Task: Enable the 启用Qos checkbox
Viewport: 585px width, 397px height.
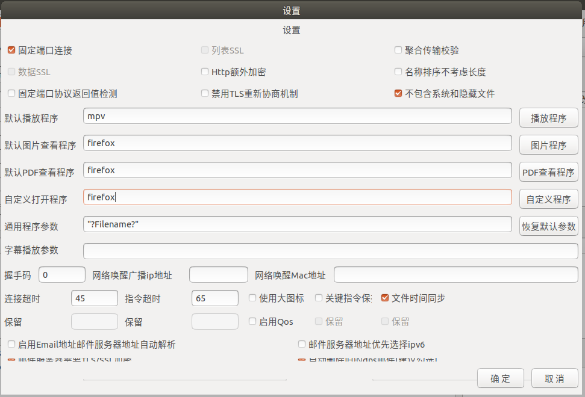Action: (252, 322)
